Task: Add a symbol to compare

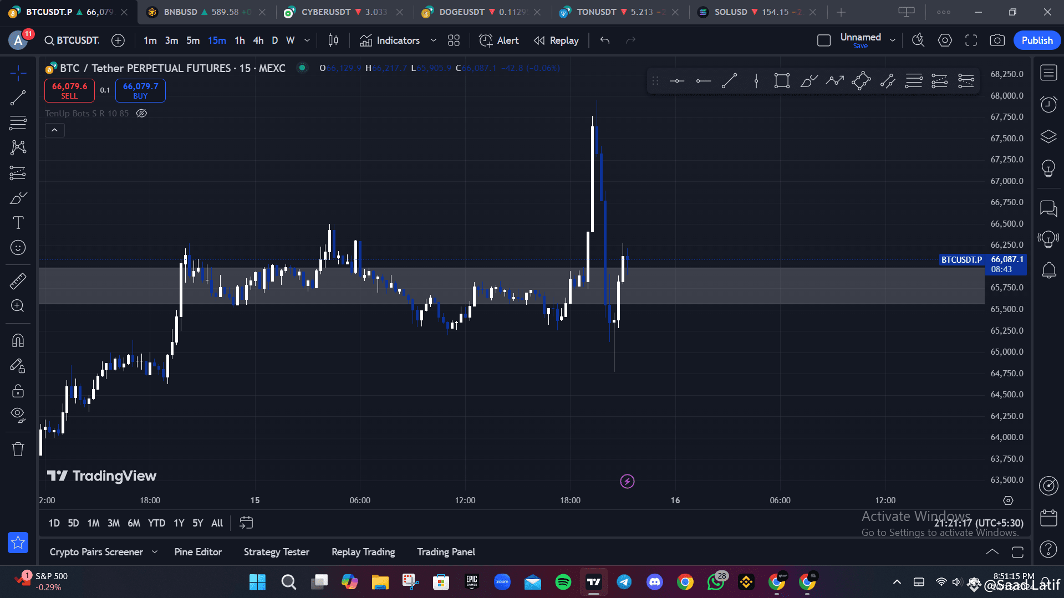Action: tap(118, 40)
